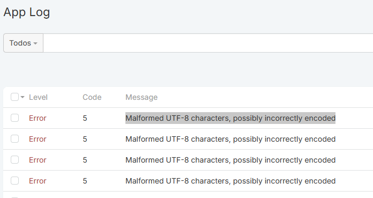Open the highlighted Malformed UTF-8 message
Viewport: 373px width, 198px height.
(230, 118)
